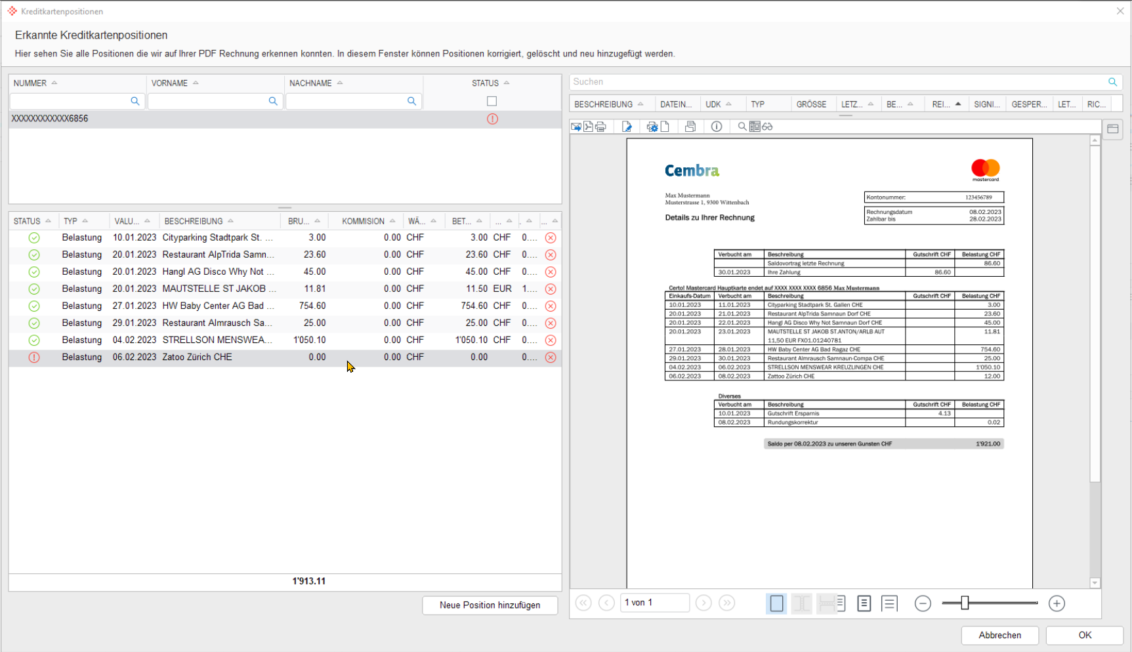This screenshot has width=1132, height=652.
Task: Click the edit document pencil icon
Action: (627, 127)
